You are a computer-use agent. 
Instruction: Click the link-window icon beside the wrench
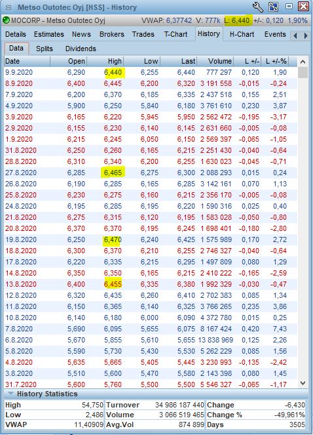pos(274,7)
